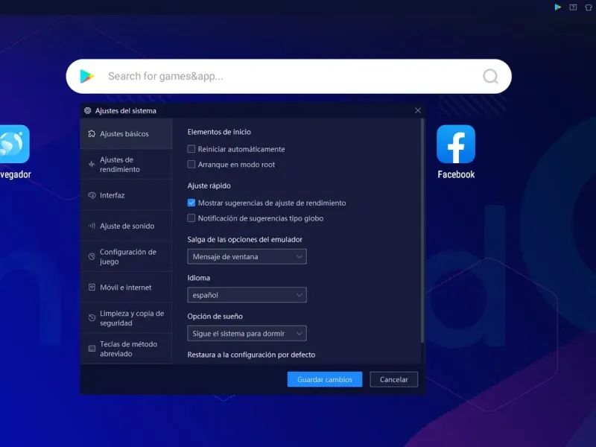Click the magnifier search icon
Screen dimensions: 596x447
click(490, 77)
